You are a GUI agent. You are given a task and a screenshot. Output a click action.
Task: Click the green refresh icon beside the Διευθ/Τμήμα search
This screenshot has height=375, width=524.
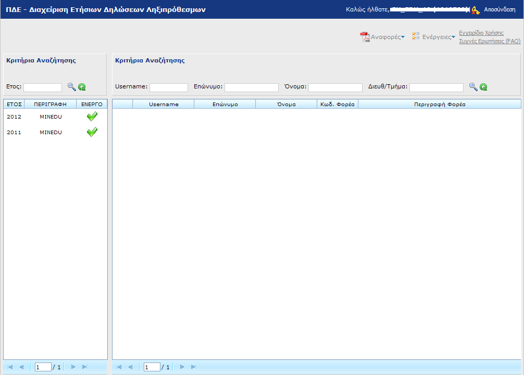[x=483, y=87]
